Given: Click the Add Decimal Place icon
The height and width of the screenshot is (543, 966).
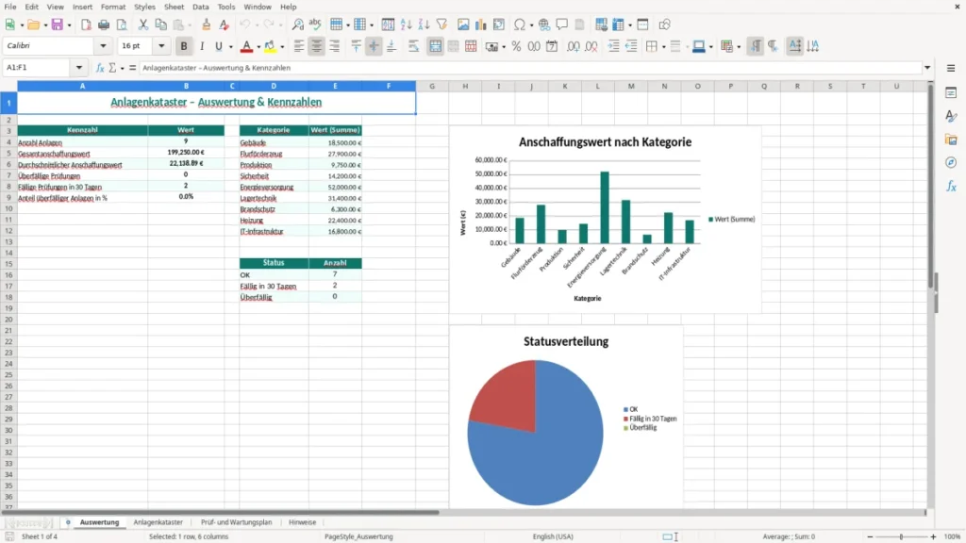Looking at the screenshot, I should coord(573,46).
